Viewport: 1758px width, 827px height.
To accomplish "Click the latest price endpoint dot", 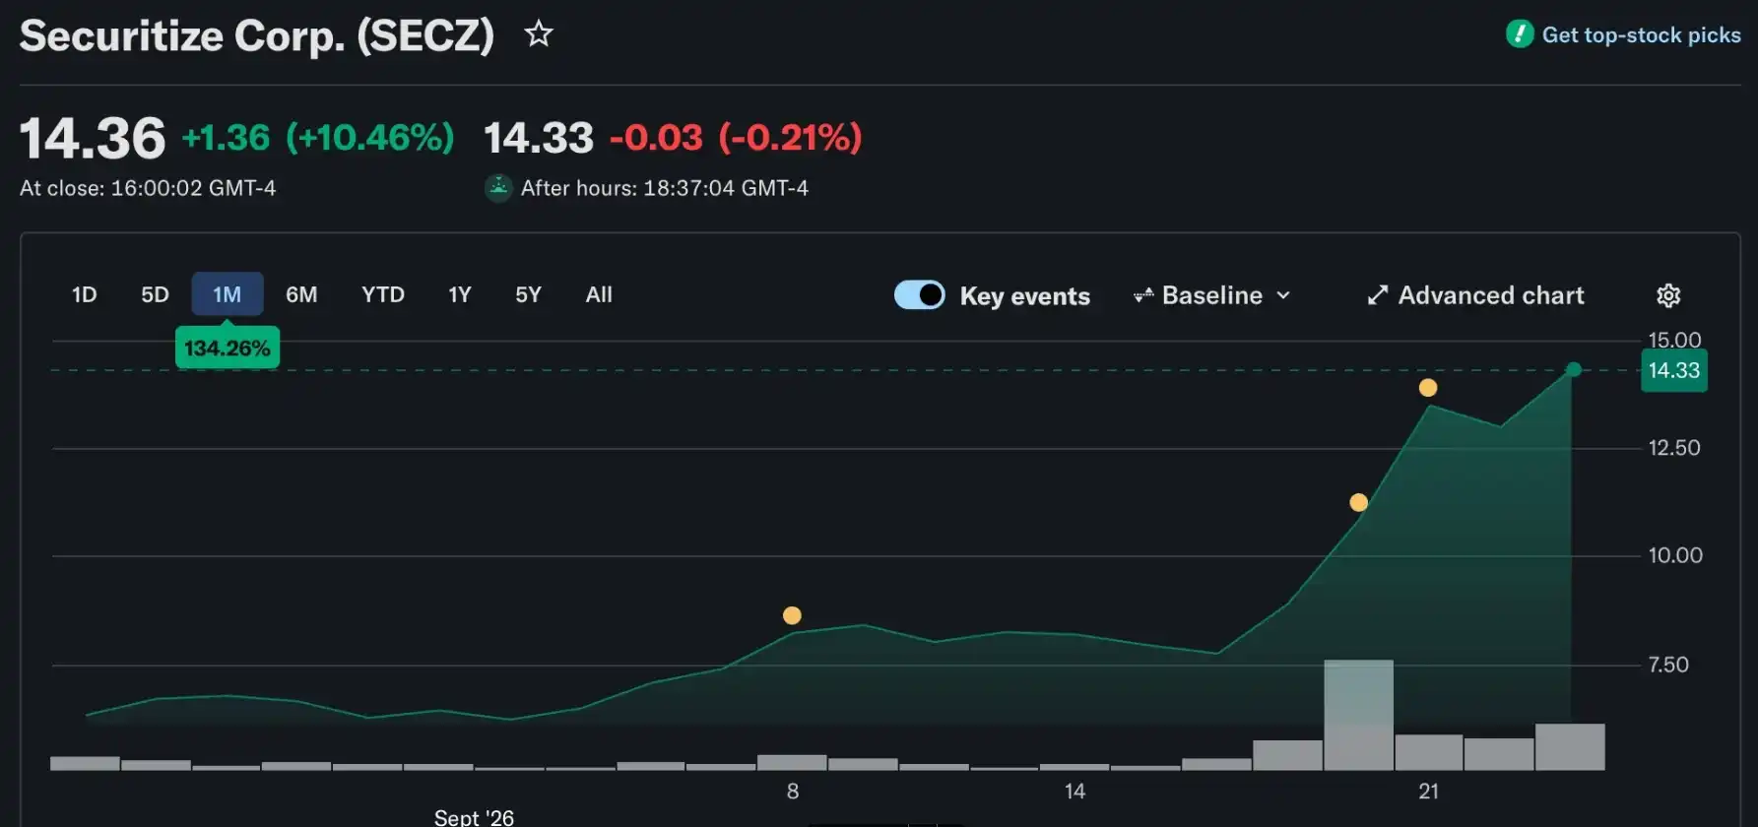I will click(x=1574, y=370).
